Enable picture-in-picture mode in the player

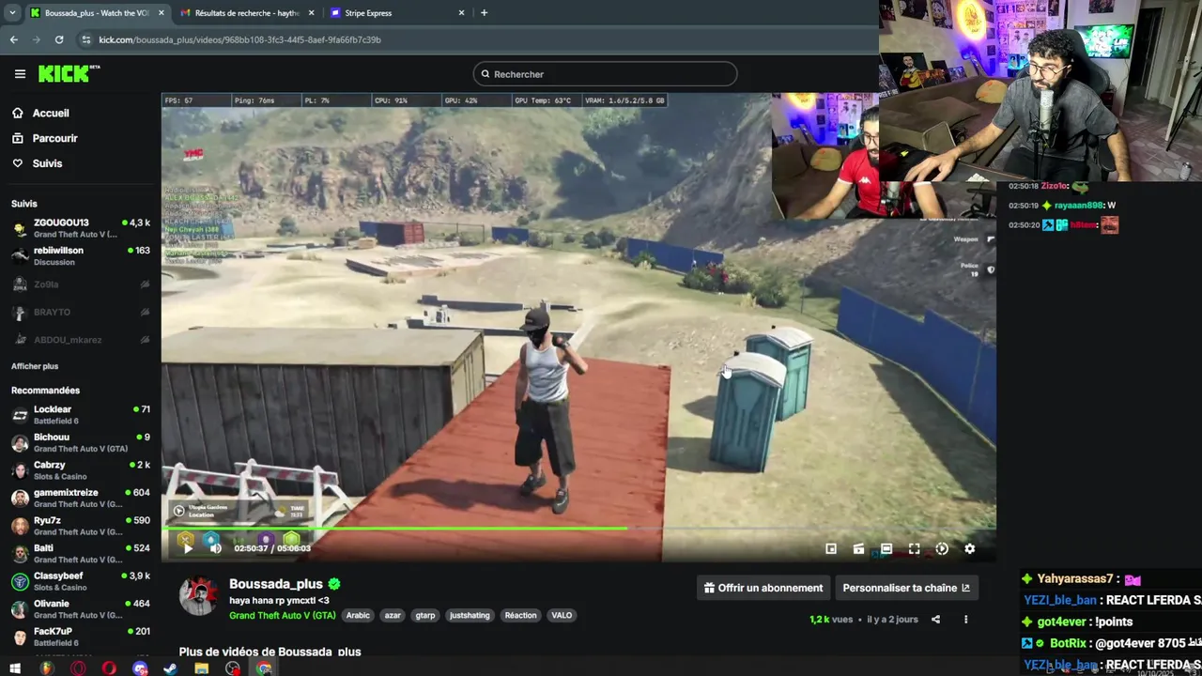[x=831, y=548]
